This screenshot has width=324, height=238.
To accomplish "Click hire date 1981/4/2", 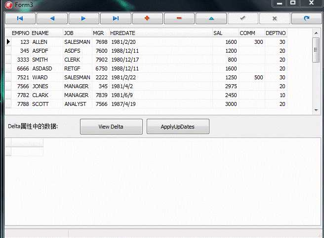I will (x=161, y=86).
